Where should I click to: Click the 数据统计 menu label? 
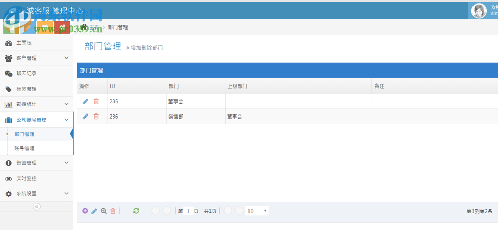27,104
